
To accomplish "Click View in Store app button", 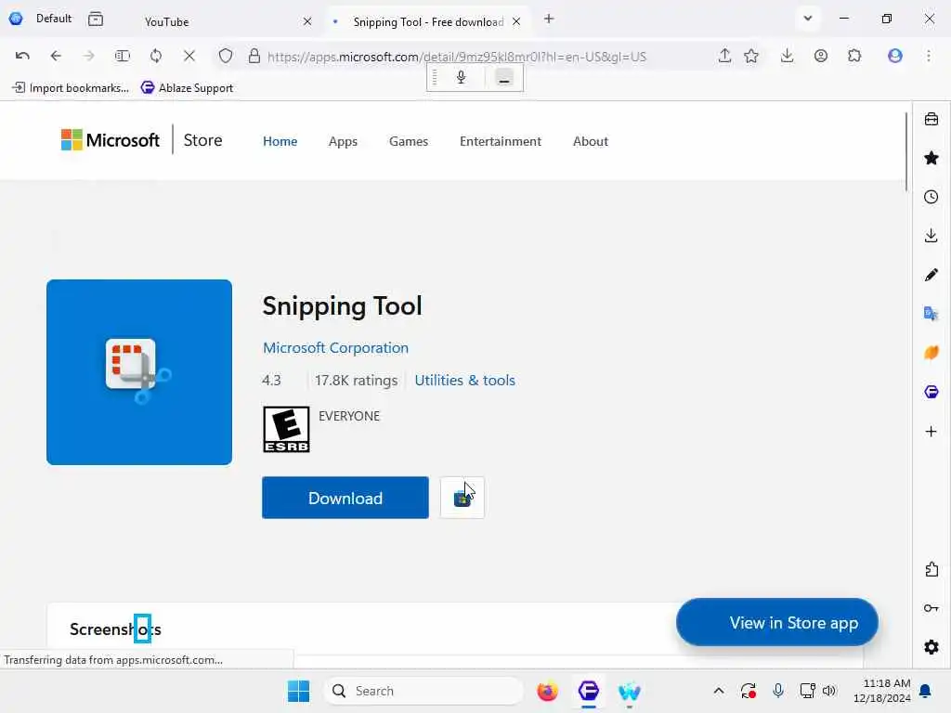I will [777, 623].
